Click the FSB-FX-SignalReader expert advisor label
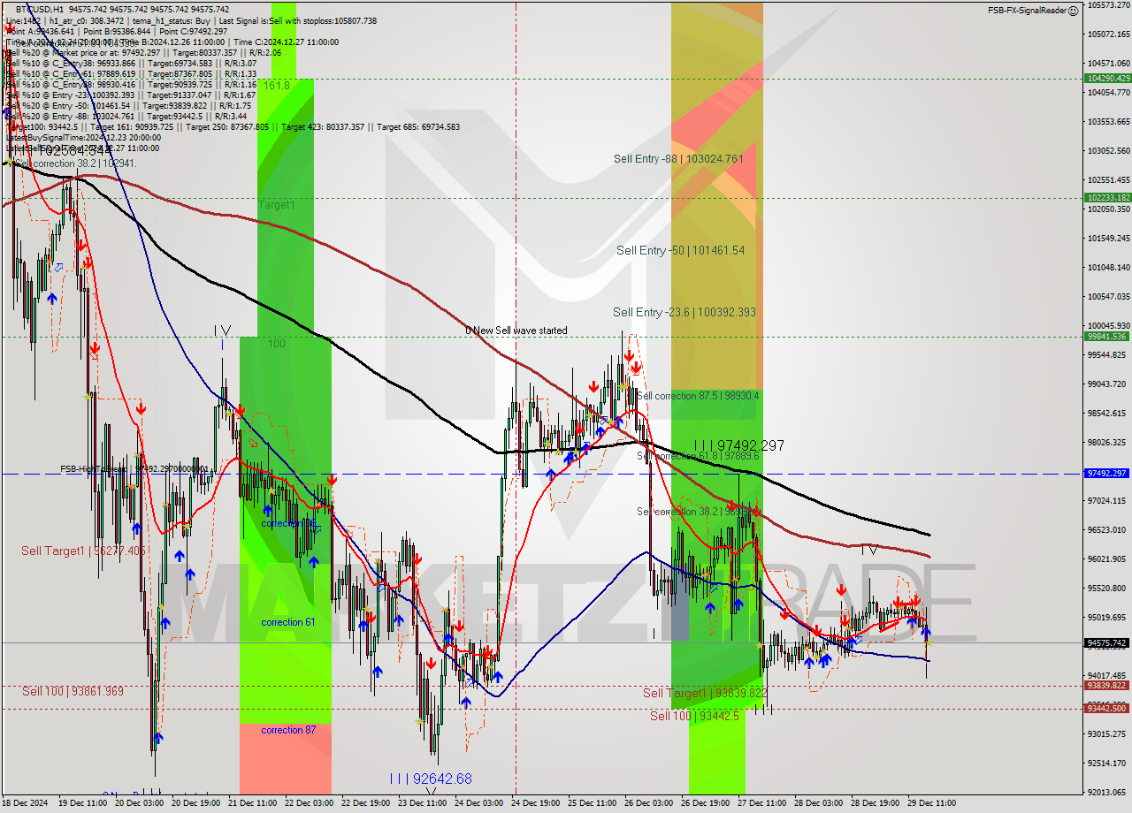The width and height of the screenshot is (1132, 813). pos(1027,11)
